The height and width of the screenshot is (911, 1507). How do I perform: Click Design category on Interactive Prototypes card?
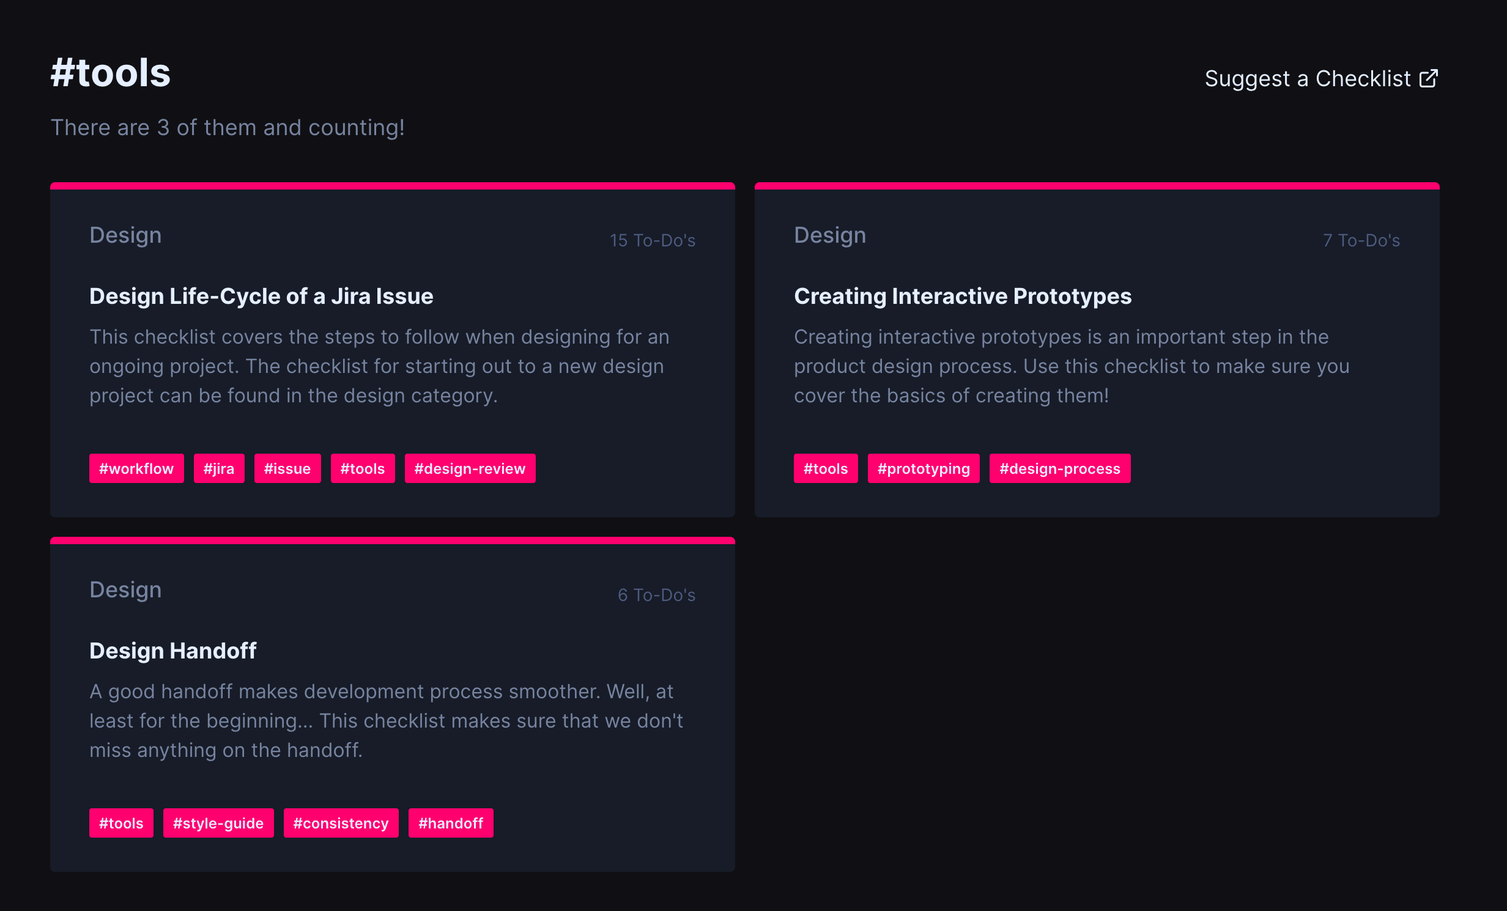[x=830, y=235]
